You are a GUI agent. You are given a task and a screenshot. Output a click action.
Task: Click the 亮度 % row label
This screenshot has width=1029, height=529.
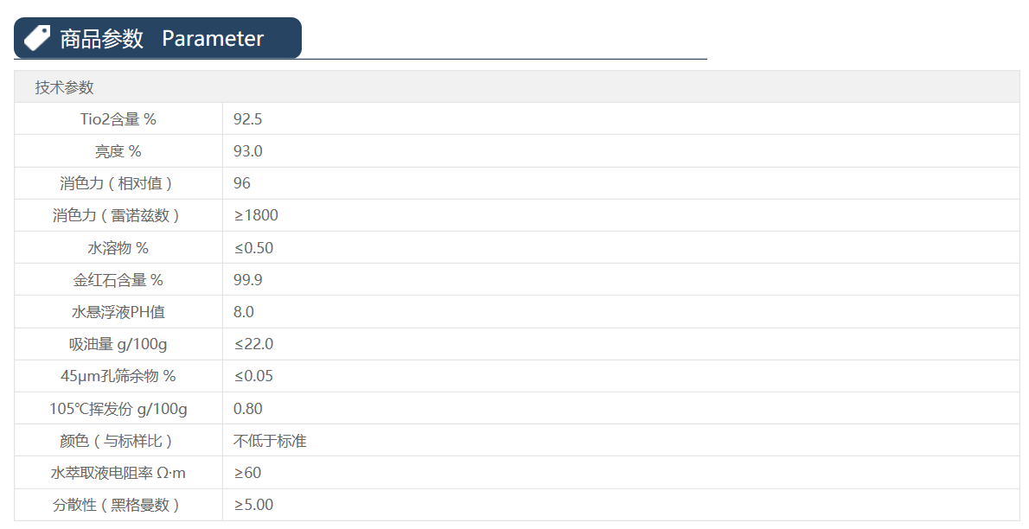coord(118,151)
